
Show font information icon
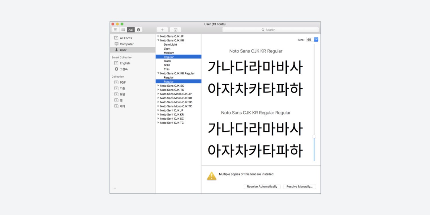tap(138, 30)
